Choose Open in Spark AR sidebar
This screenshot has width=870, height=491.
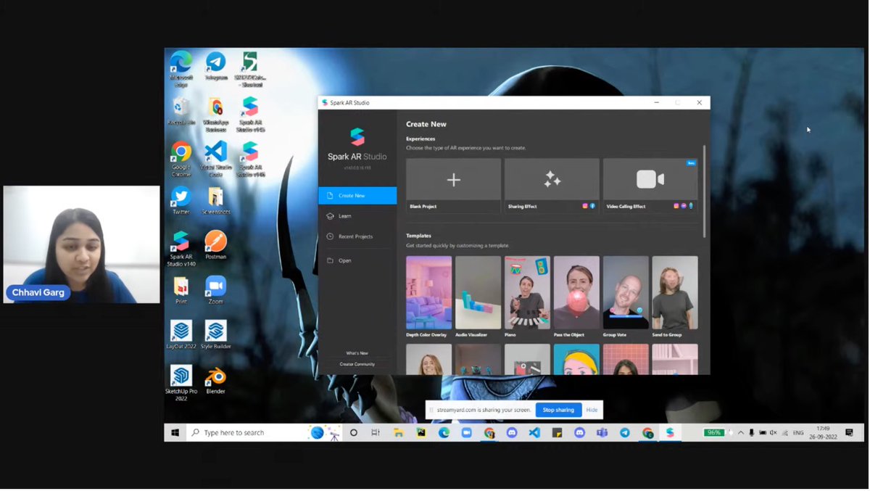point(357,260)
